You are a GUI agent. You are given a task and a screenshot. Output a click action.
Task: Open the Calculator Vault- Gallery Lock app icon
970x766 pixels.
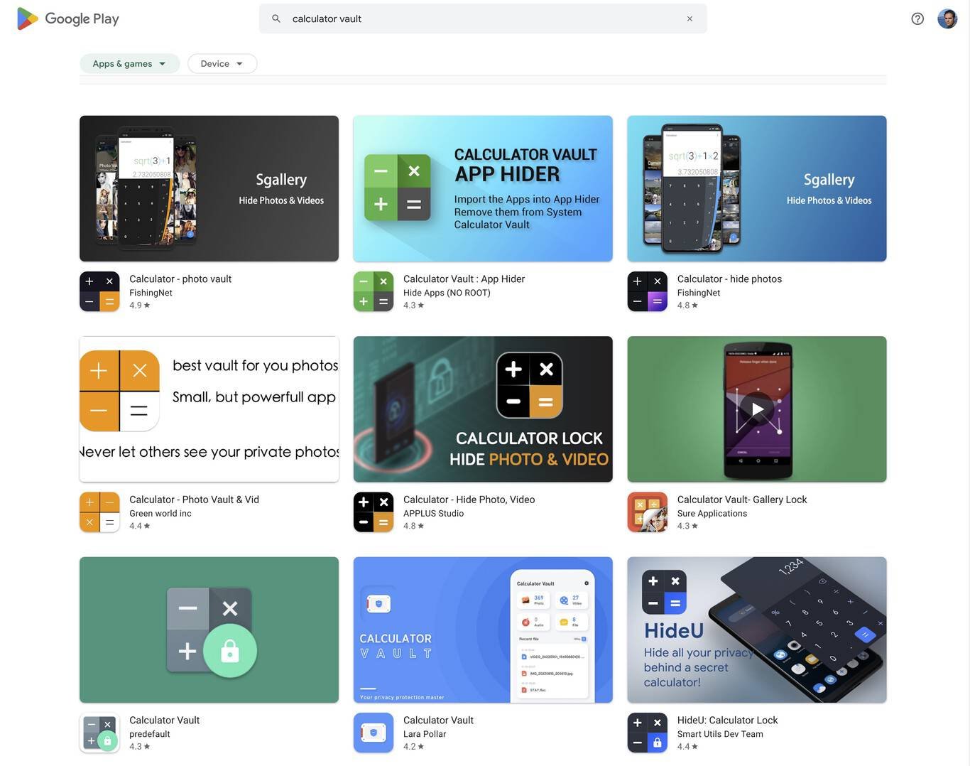648,512
